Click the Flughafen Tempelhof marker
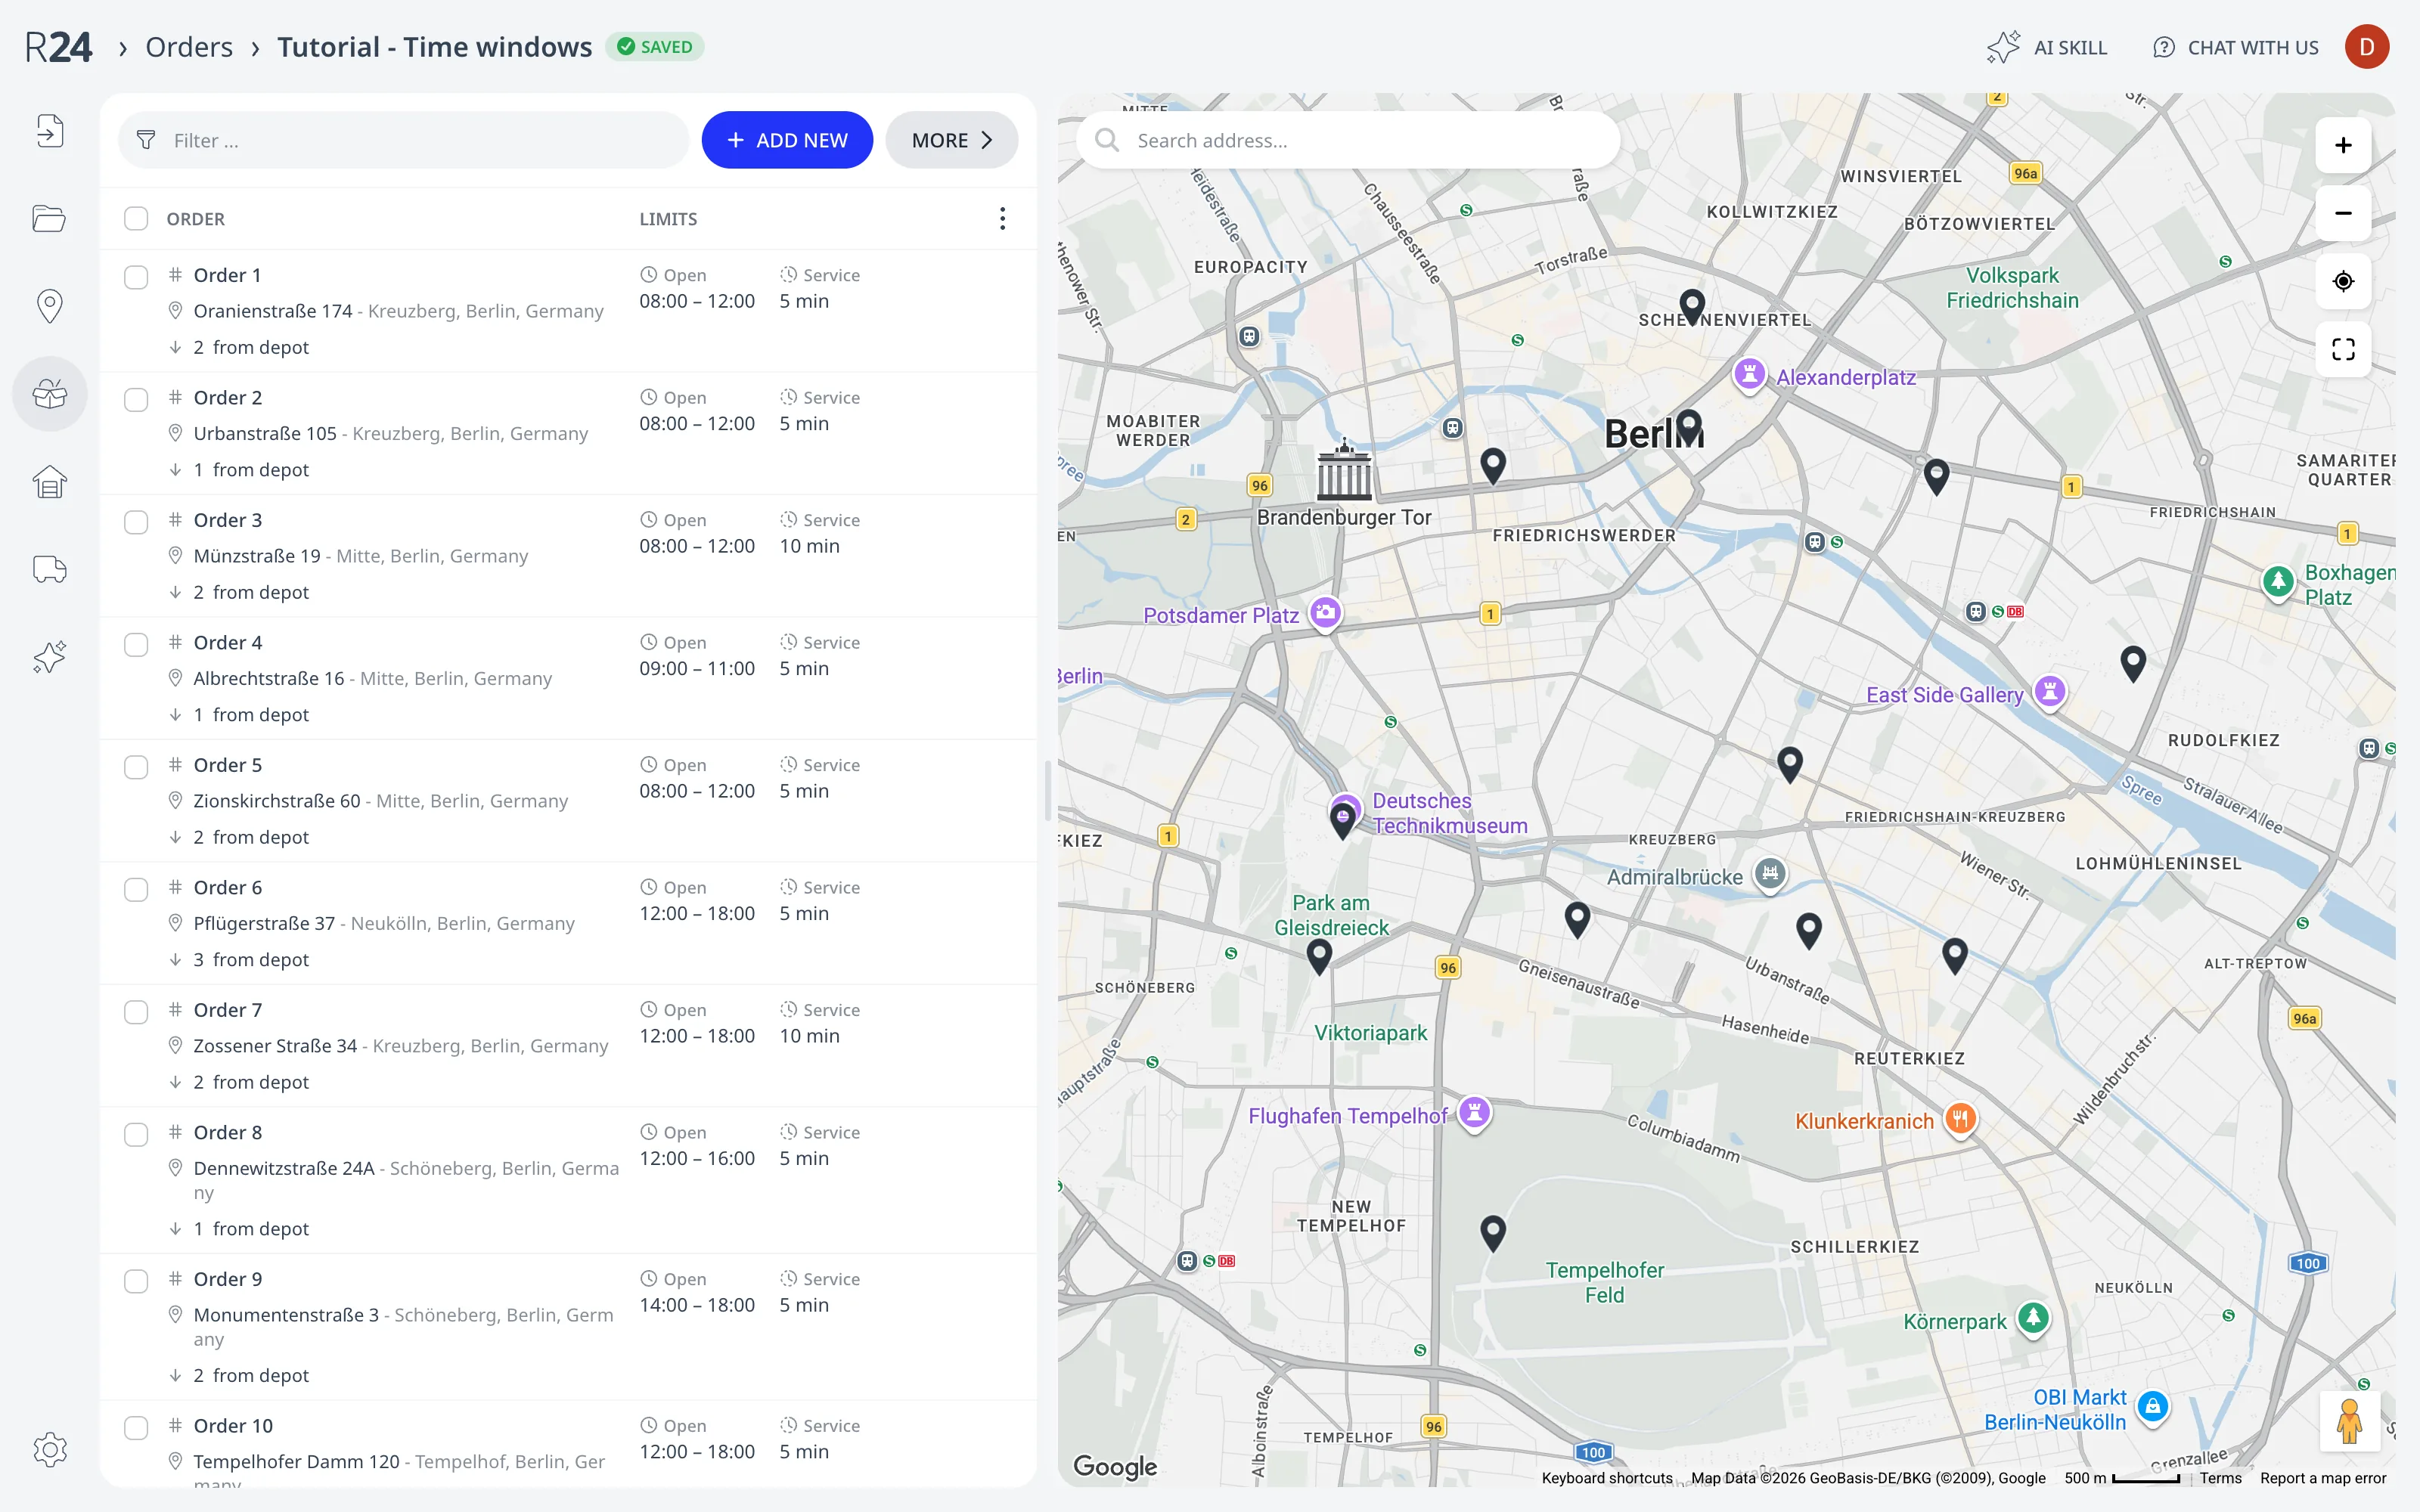This screenshot has width=2420, height=1512. click(x=1474, y=1113)
